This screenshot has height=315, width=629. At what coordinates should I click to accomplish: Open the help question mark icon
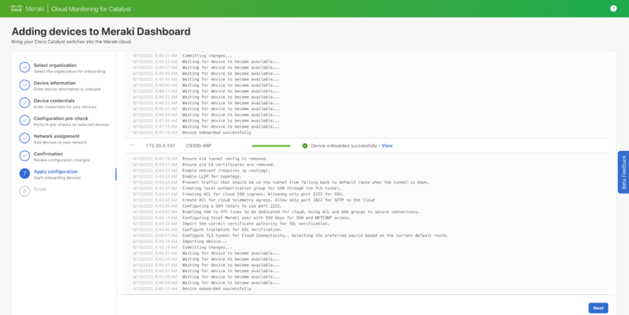(613, 8)
